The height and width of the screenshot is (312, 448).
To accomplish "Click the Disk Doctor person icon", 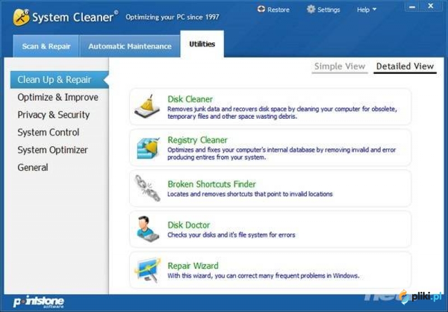I will pyautogui.click(x=147, y=229).
